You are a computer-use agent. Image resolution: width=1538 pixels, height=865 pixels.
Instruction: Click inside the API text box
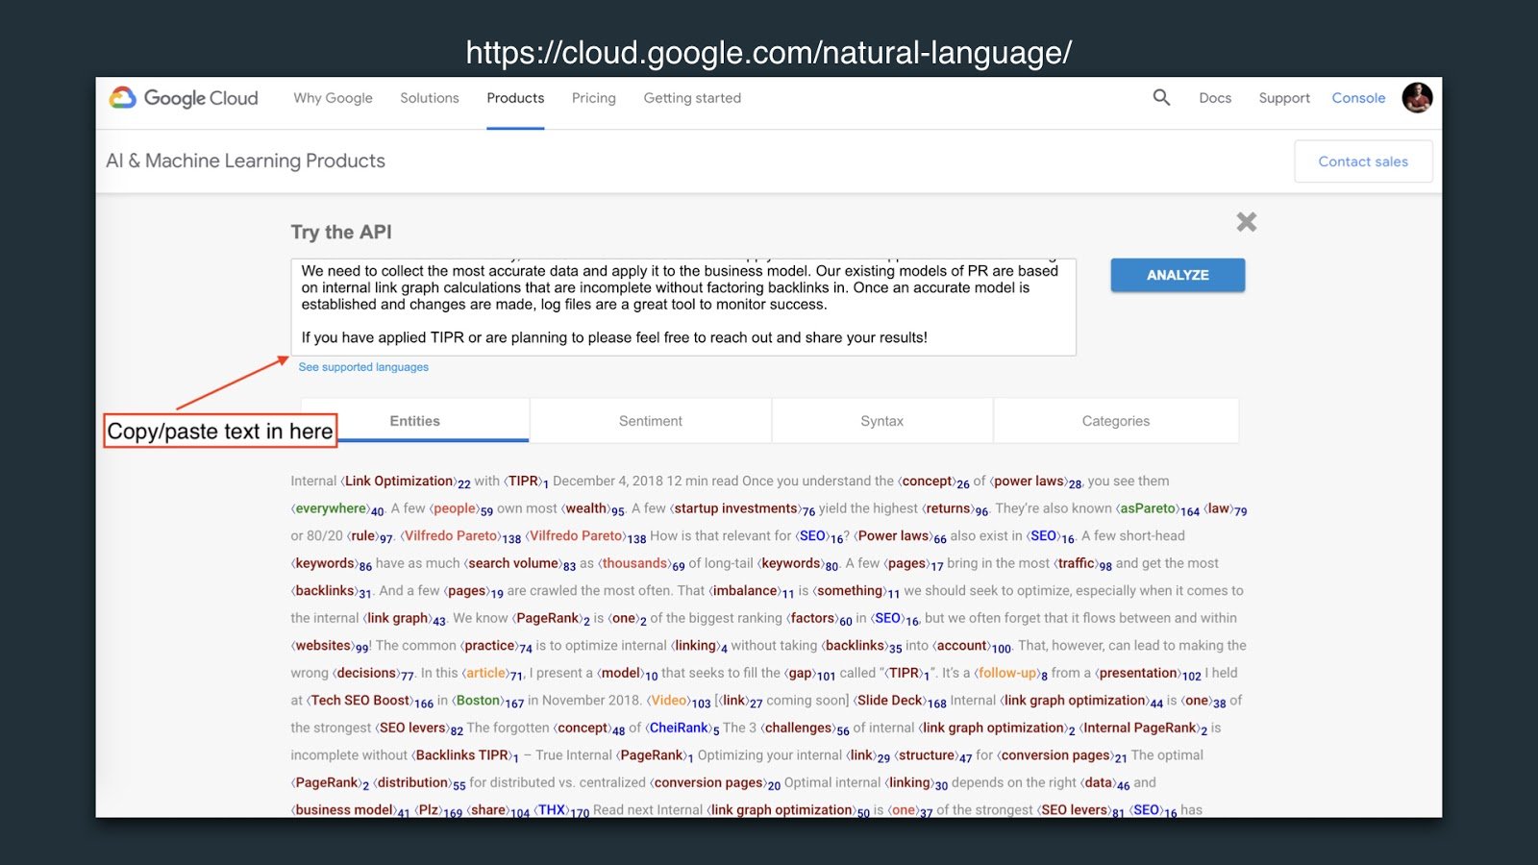pos(683,307)
